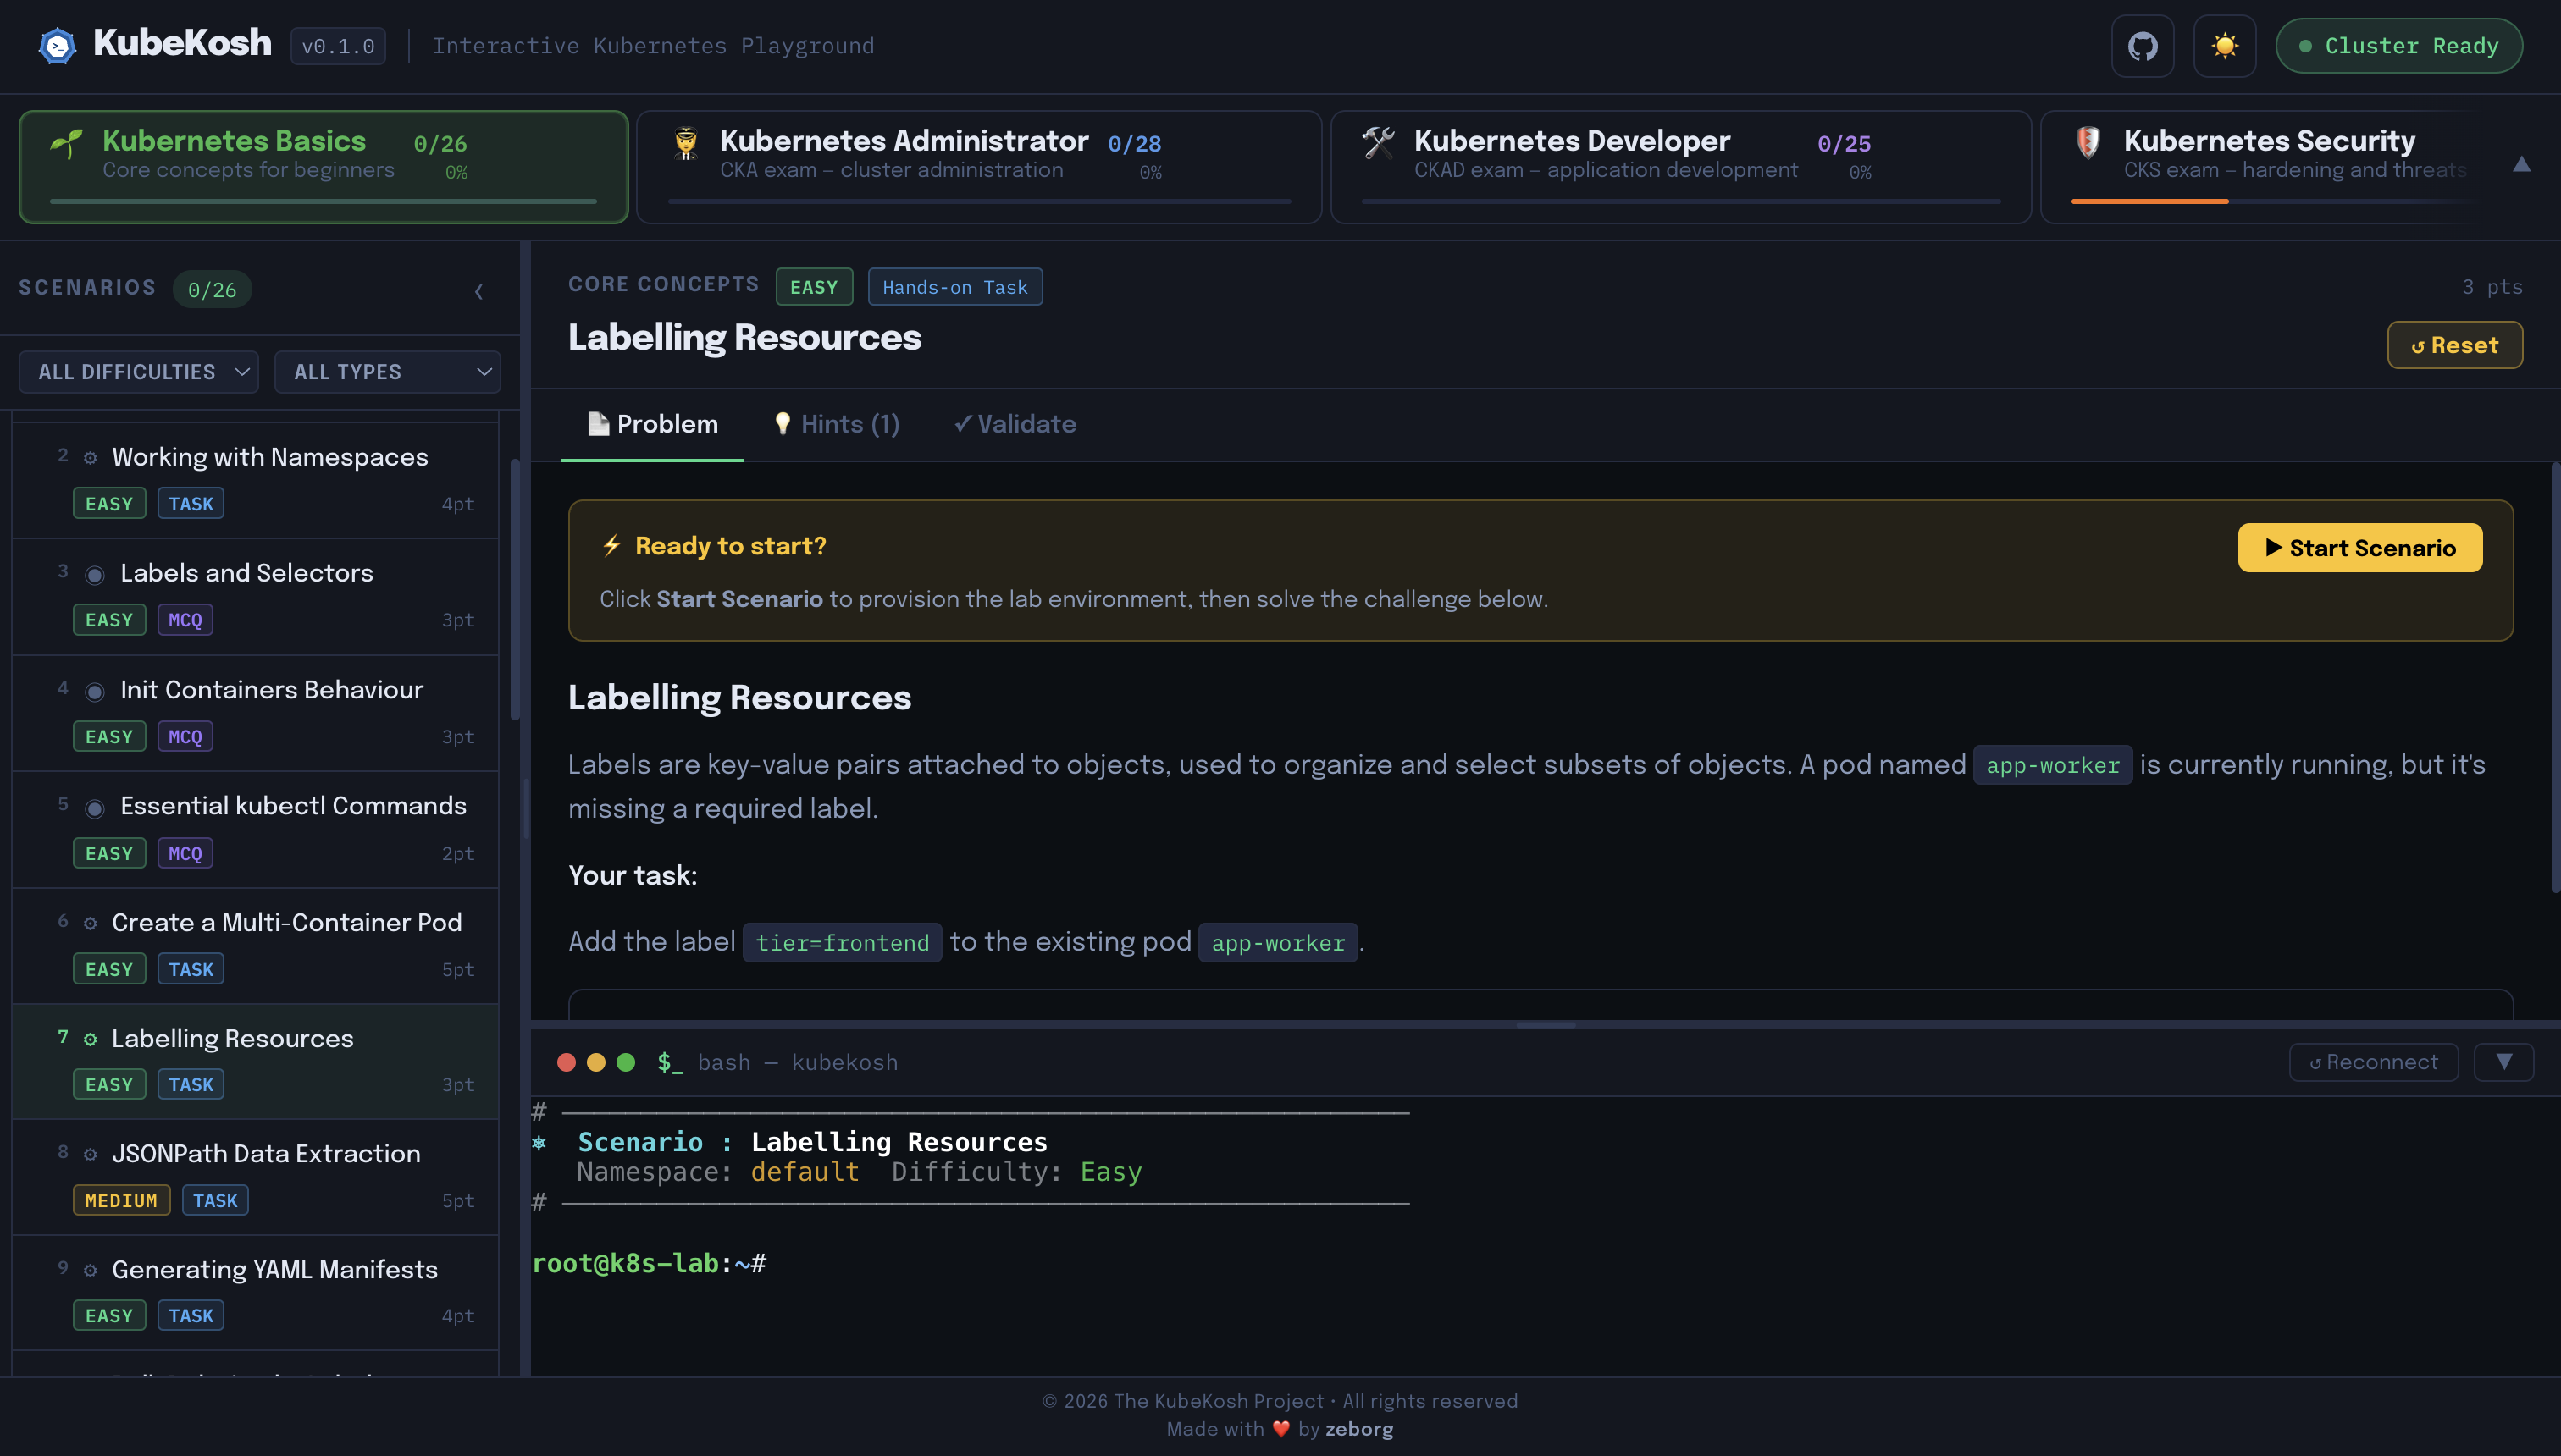
Task: Click the app-worker code chip in the description
Action: point(2052,766)
